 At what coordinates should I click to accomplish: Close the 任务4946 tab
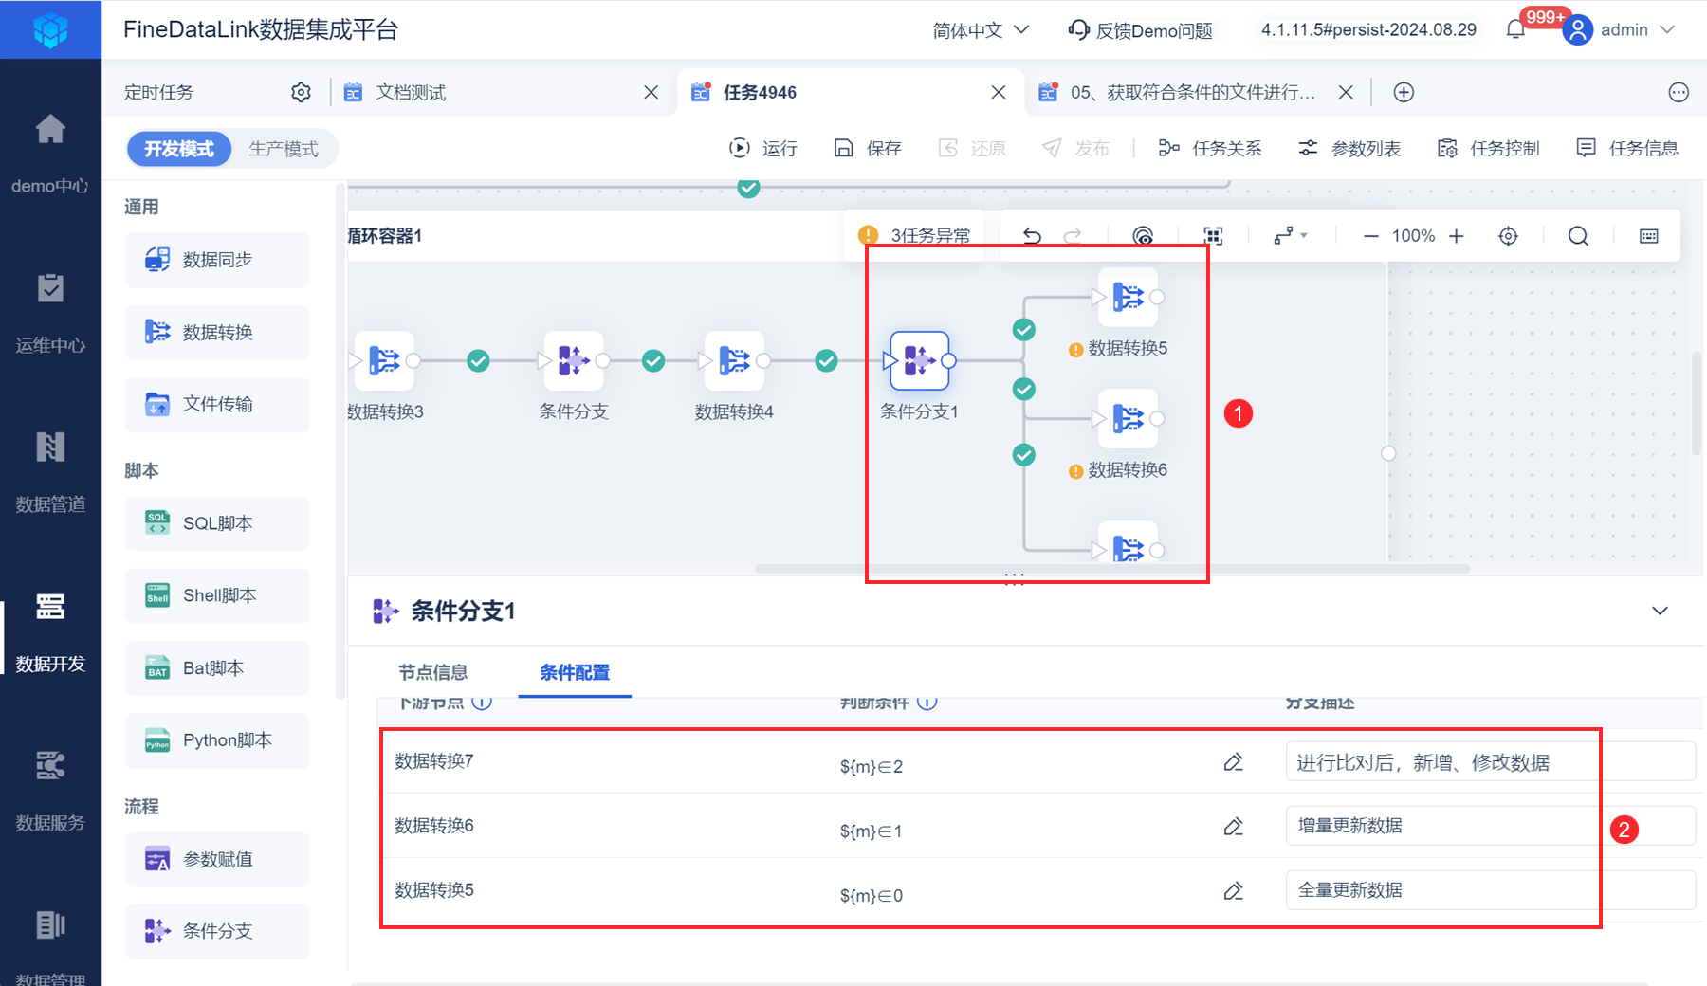(x=999, y=92)
